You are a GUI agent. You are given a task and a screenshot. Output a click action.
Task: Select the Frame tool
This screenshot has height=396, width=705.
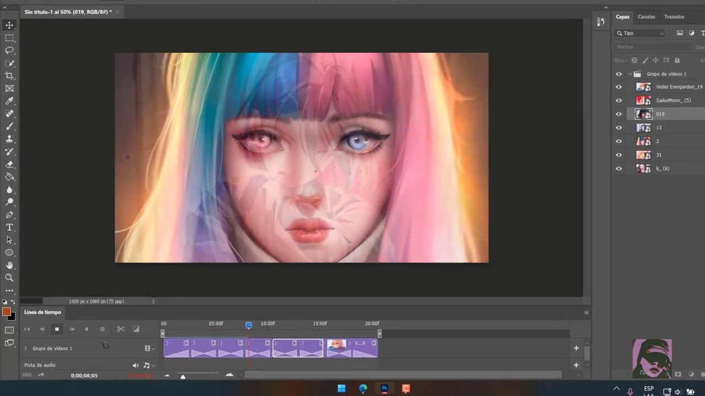(x=9, y=89)
